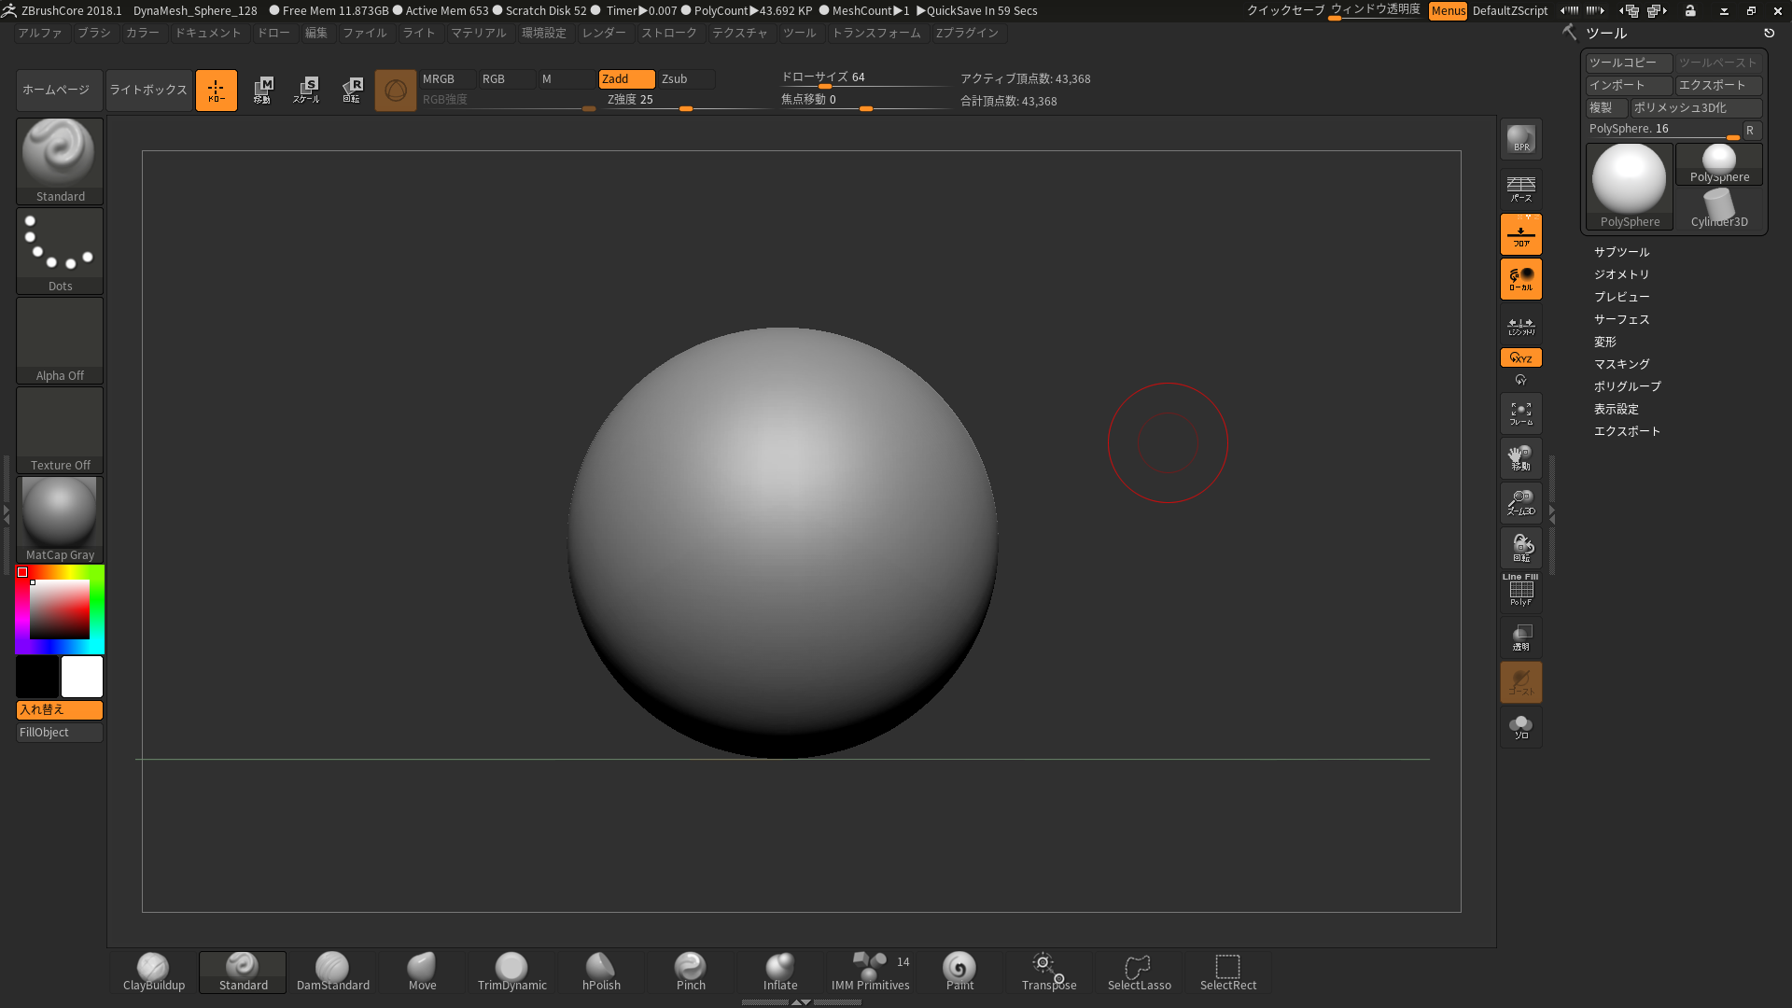Expand the ジオメトリ panel
Screen dimensions: 1792x1008
(x=1619, y=273)
